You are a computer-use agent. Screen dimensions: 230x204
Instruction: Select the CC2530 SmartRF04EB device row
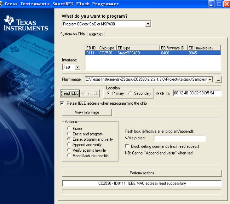(153, 53)
